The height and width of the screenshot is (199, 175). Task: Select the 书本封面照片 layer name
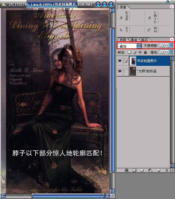(147, 61)
